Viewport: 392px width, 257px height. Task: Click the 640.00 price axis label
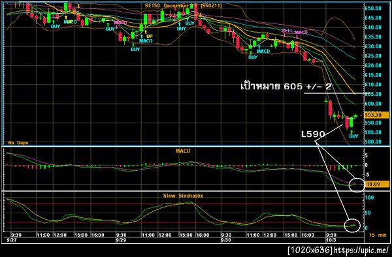[x=373, y=27]
